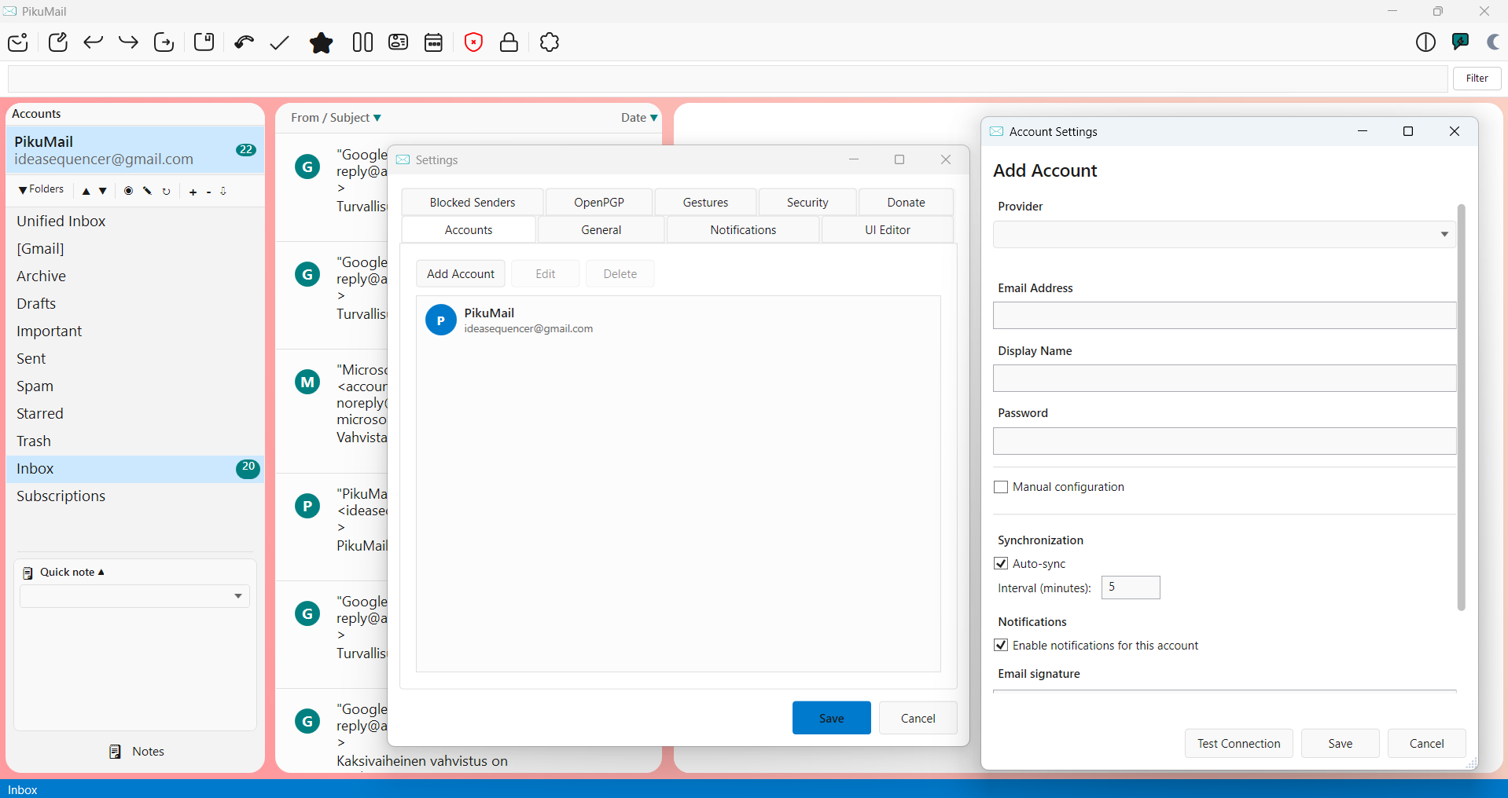This screenshot has width=1508, height=798.
Task: Open the Quick note combo box
Action: pos(134,596)
